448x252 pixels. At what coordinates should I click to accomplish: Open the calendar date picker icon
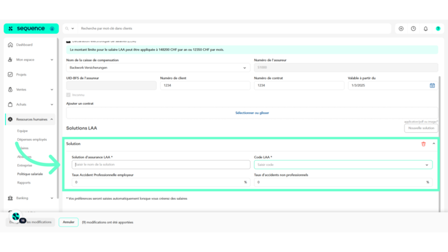pos(432,85)
